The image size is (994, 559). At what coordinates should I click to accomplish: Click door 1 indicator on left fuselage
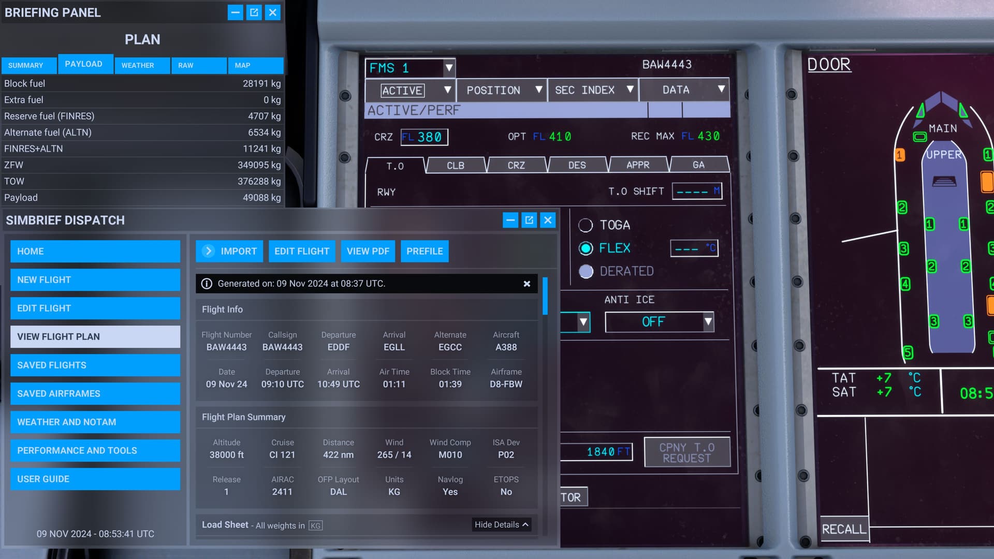[x=900, y=155]
